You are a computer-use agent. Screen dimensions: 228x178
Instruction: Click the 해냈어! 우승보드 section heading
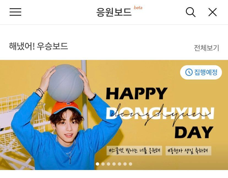(39, 46)
